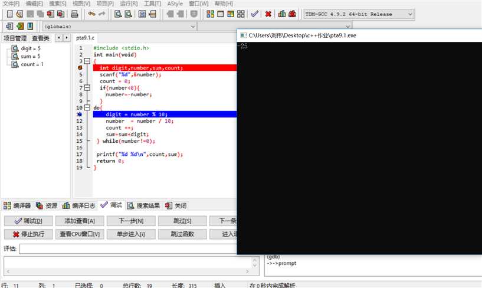482x288 pixels.
Task: Open the 文件[F] menu
Action: (11, 4)
